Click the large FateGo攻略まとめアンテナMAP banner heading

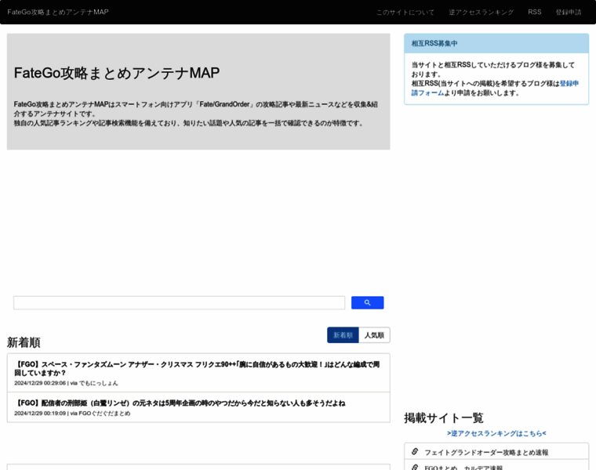117,73
